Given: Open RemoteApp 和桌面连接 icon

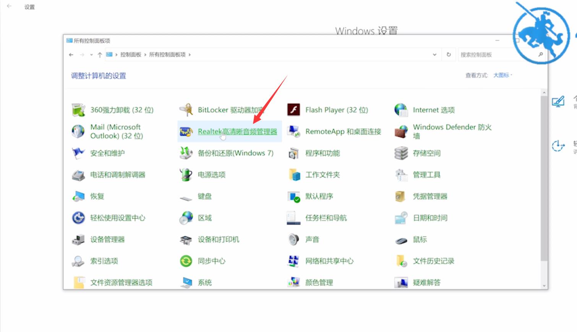Looking at the screenshot, I should pos(293,131).
